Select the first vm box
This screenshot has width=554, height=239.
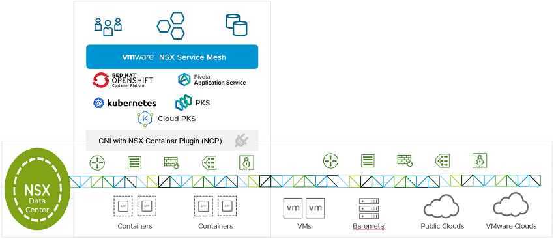293,208
